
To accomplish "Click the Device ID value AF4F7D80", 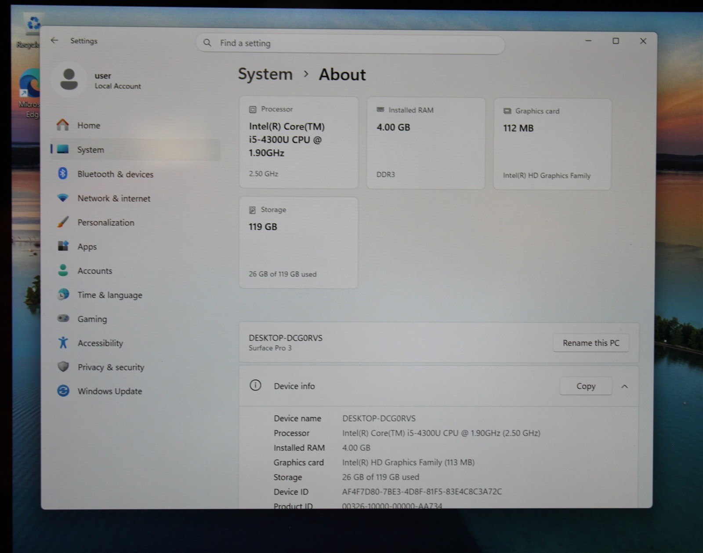I will coord(422,491).
